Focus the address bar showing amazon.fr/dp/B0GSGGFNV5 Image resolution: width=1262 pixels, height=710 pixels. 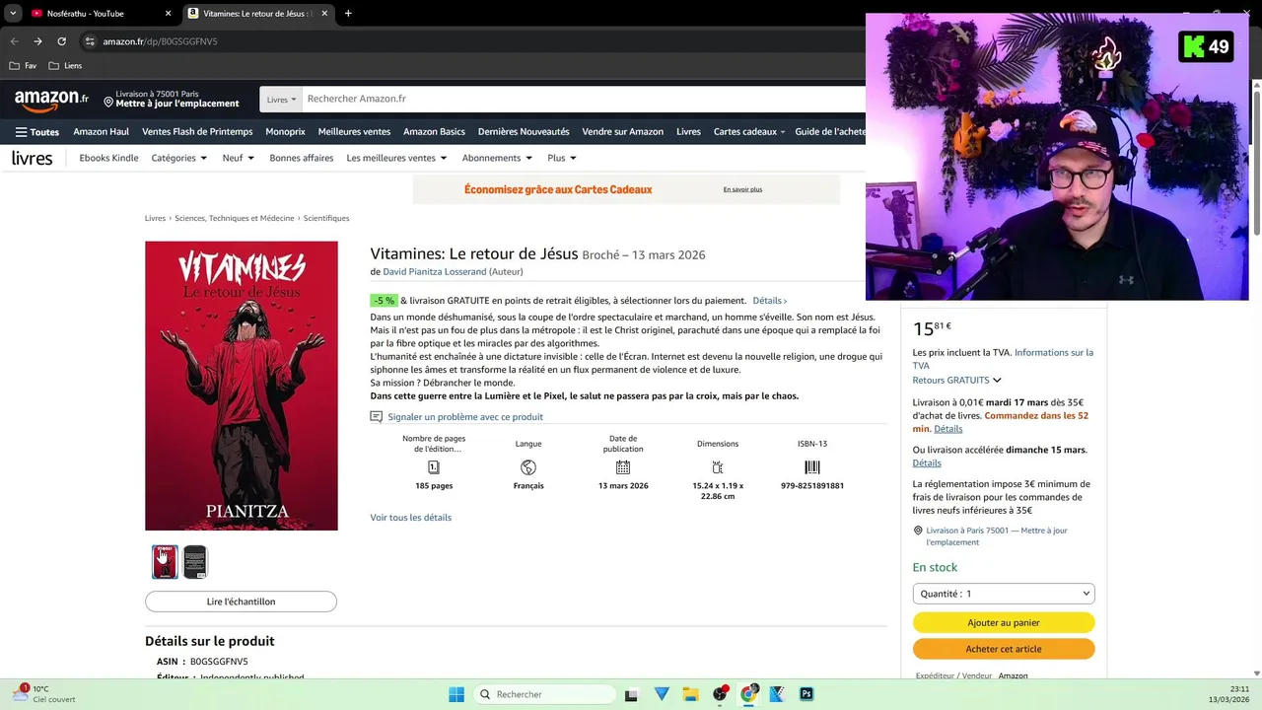[x=161, y=41]
